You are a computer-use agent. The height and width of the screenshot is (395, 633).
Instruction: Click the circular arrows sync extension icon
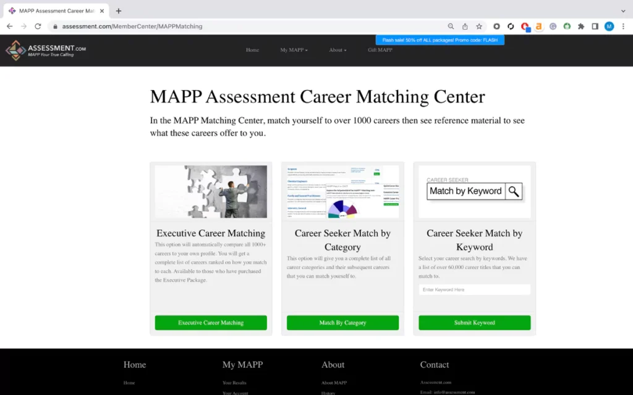click(511, 26)
